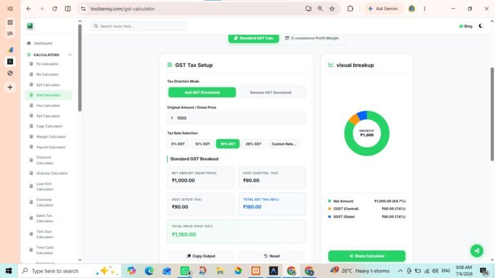Choose Custom Rate option
Viewport: 495px width, 278px height.
click(x=284, y=144)
